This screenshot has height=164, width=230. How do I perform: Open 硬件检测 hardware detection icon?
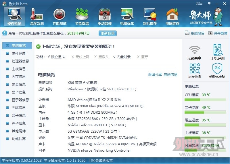pyautogui.click(x=14, y=16)
